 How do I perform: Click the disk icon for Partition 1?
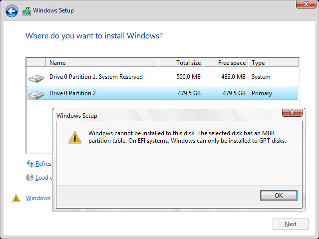pos(36,77)
